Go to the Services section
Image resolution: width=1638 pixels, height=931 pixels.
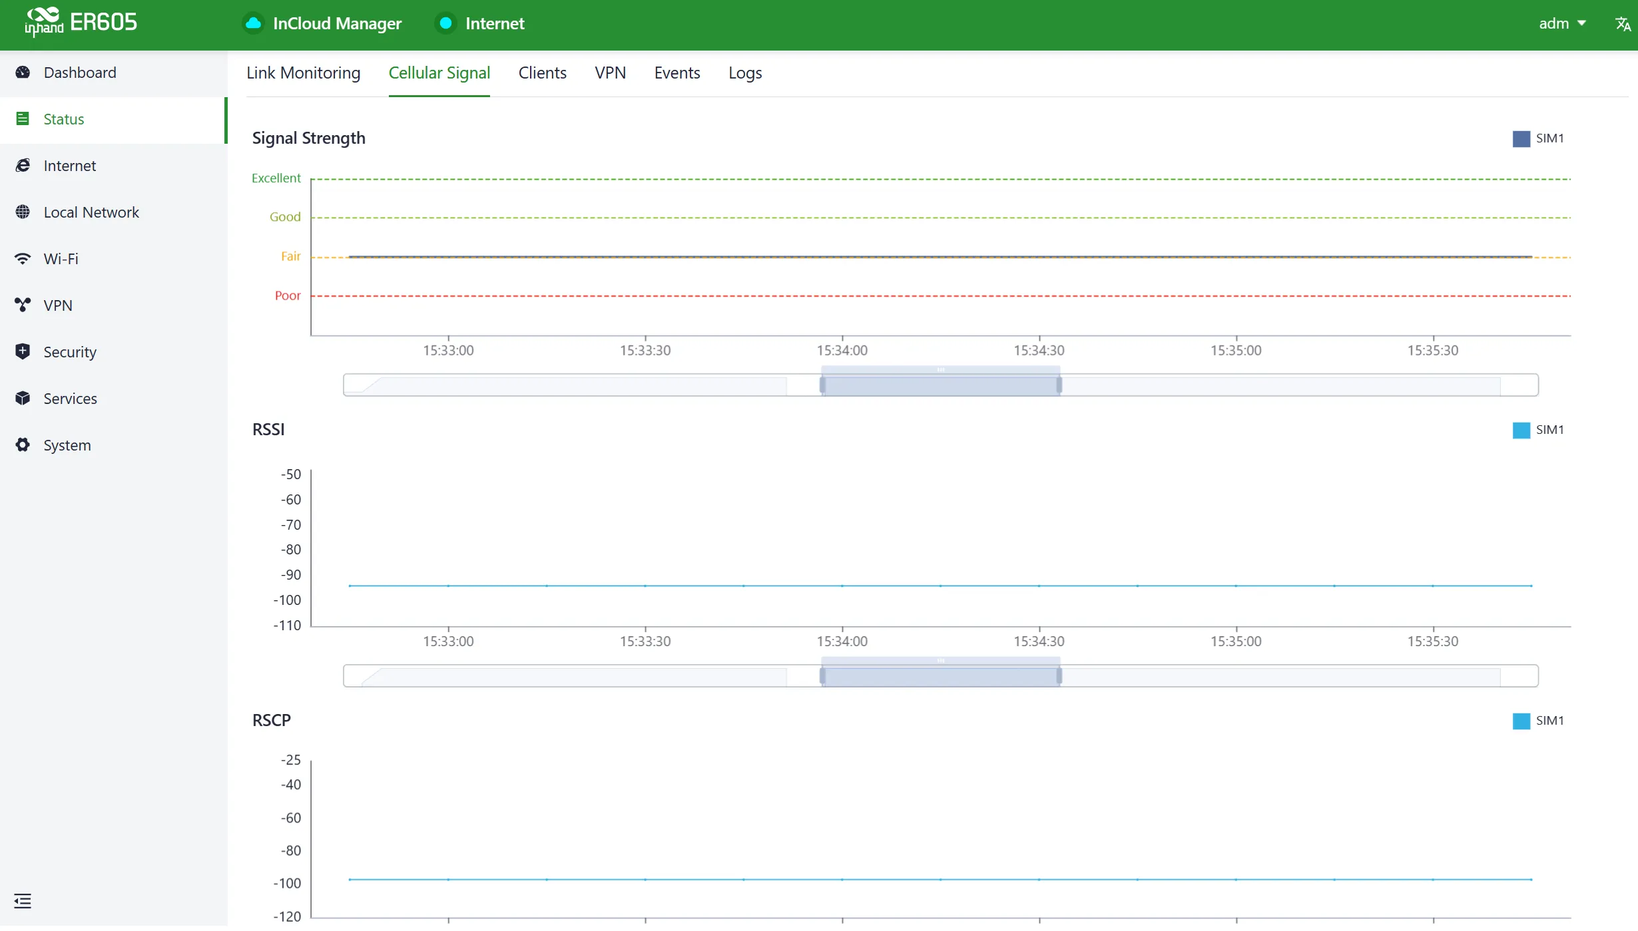point(113,399)
